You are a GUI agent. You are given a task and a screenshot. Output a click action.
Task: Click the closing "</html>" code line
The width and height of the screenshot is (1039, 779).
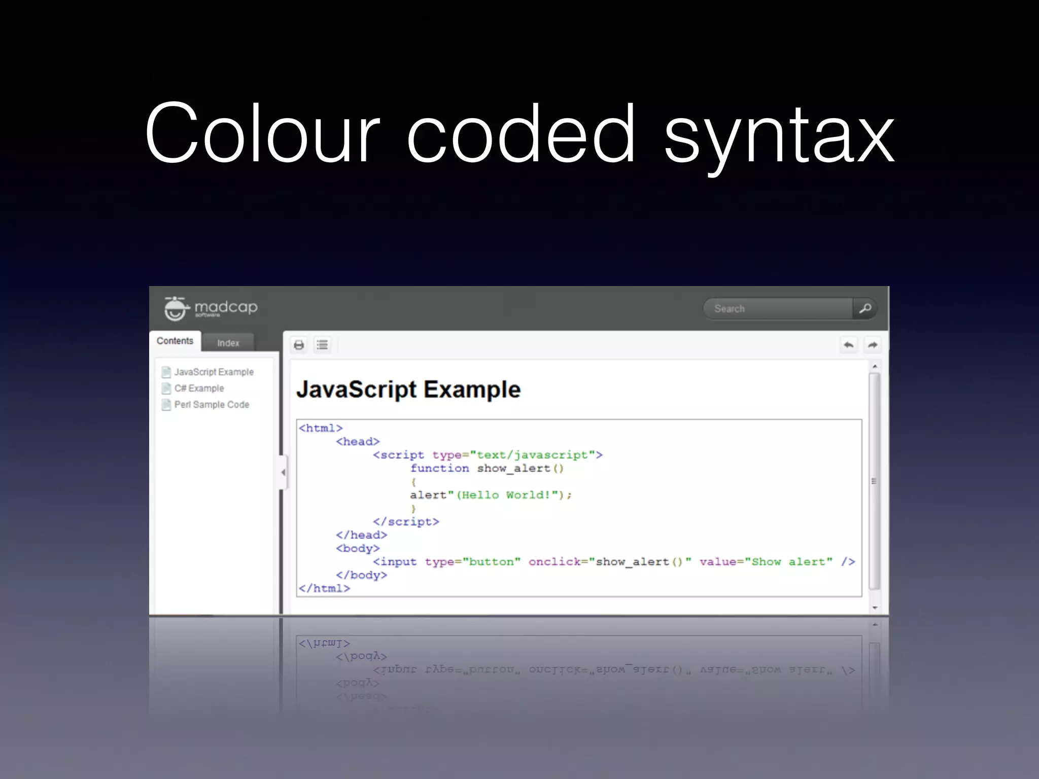click(x=324, y=588)
